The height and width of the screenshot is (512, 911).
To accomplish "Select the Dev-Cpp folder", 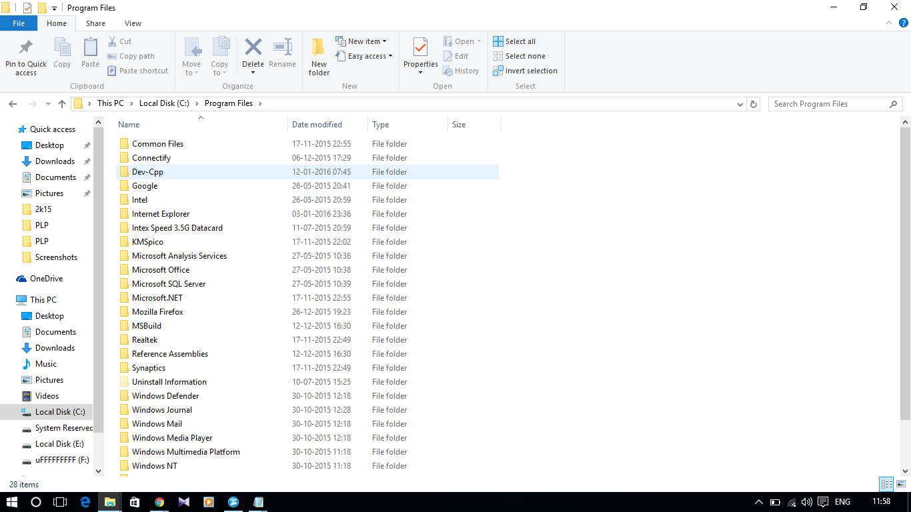I will pyautogui.click(x=307, y=172).
